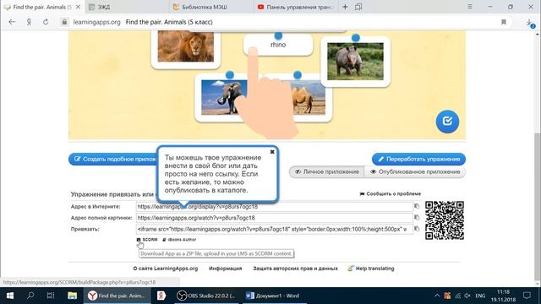Open File Explorer from the taskbar
Image resolution: width=541 pixels, height=304 pixels.
coord(72,296)
